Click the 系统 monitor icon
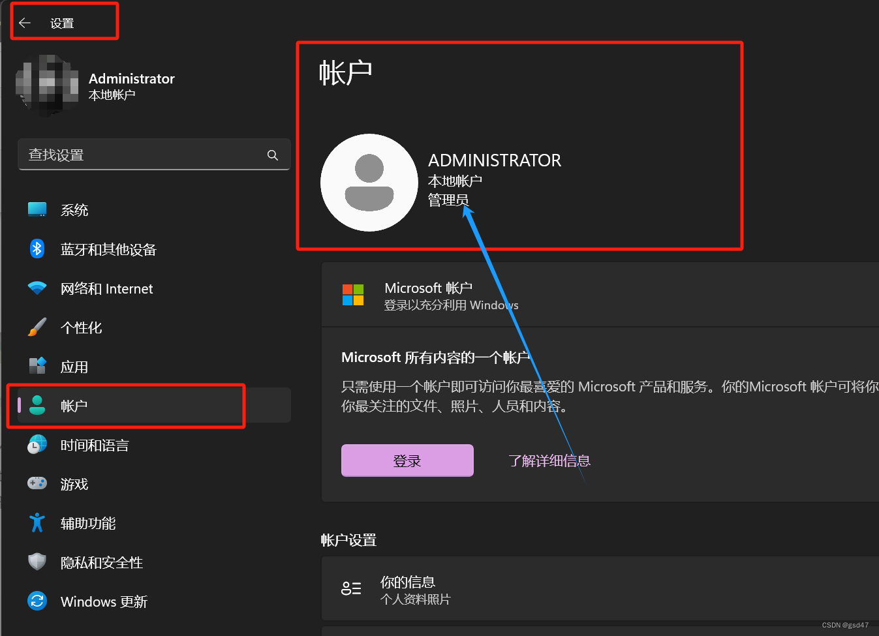Viewport: 879px width, 636px height. click(37, 209)
